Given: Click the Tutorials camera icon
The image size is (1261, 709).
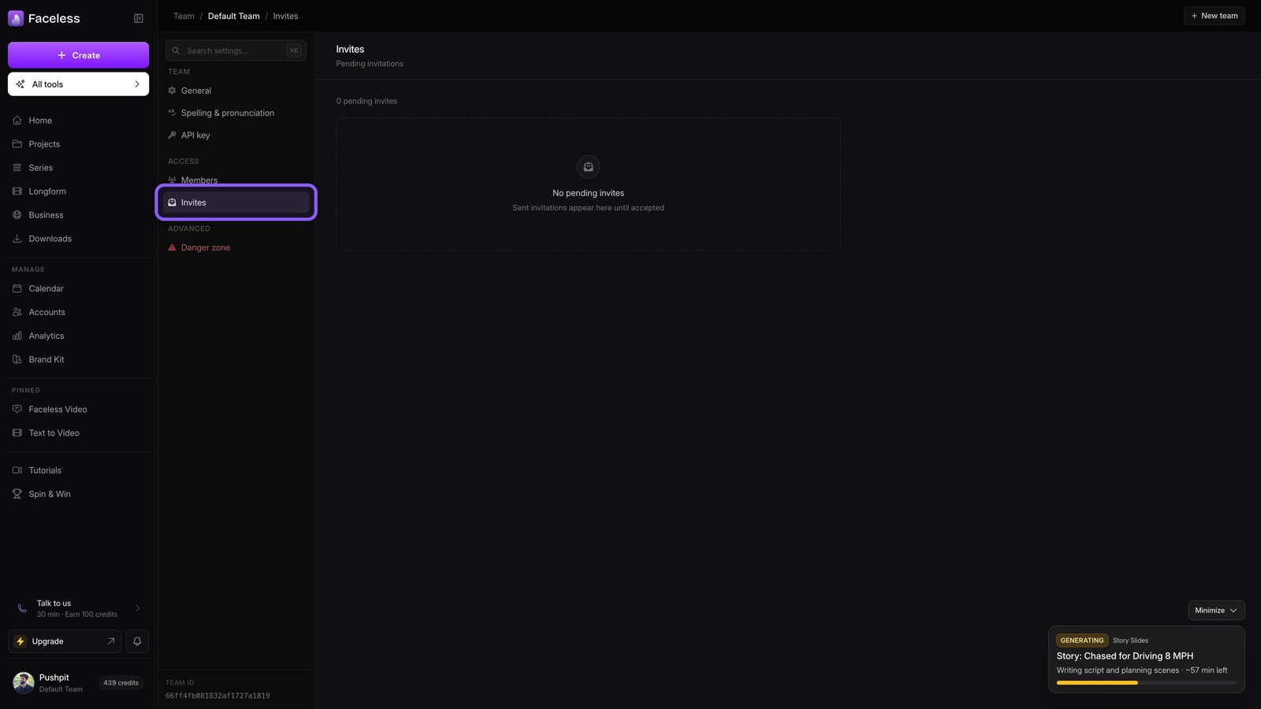Looking at the screenshot, I should tap(17, 470).
